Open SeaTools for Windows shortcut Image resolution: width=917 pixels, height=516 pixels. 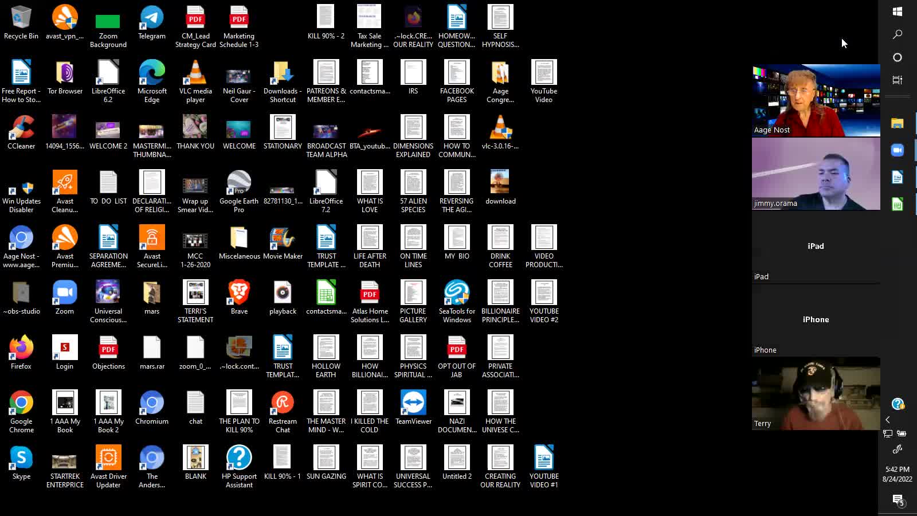457,302
